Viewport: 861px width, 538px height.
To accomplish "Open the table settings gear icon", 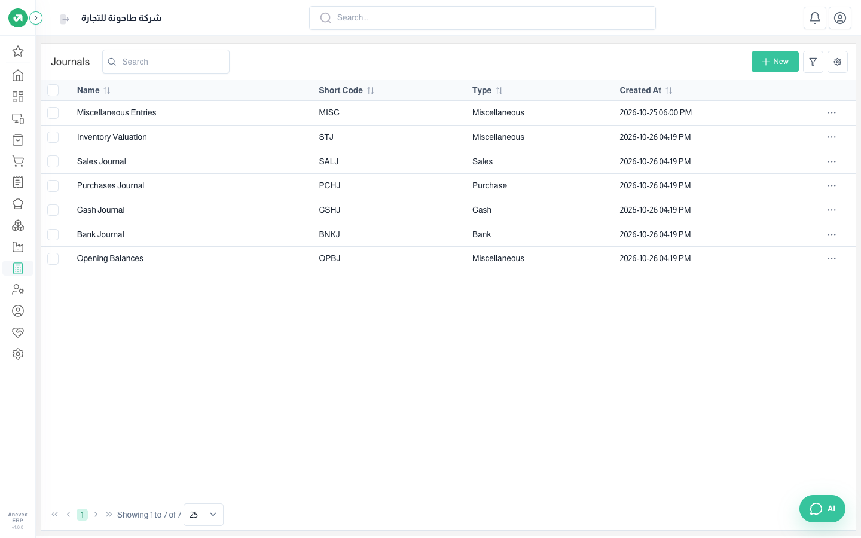I will pos(838,62).
